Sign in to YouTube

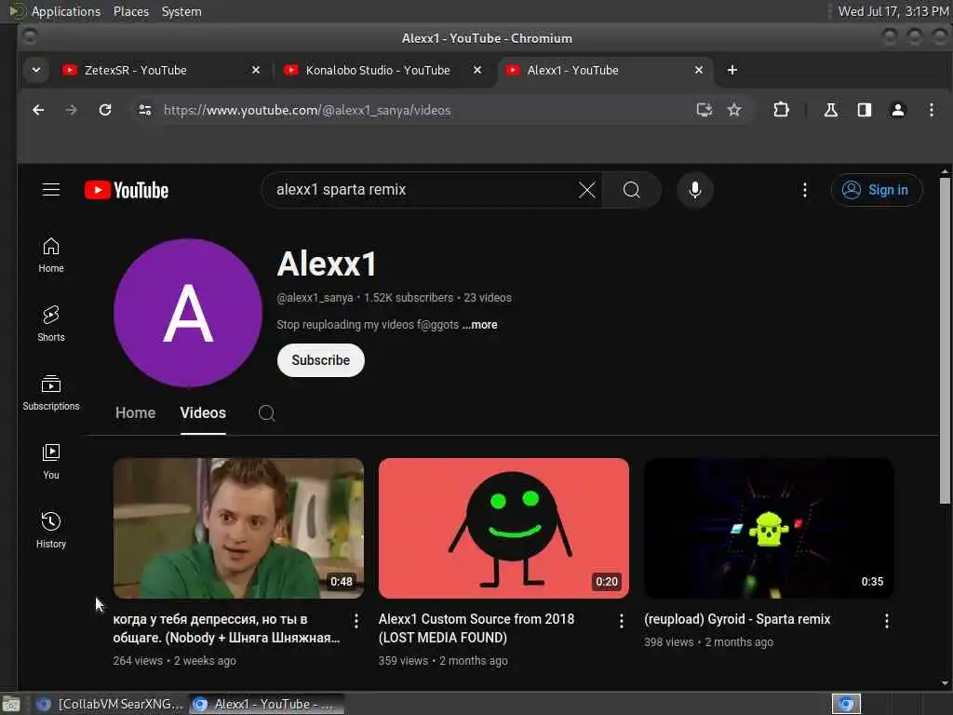876,190
